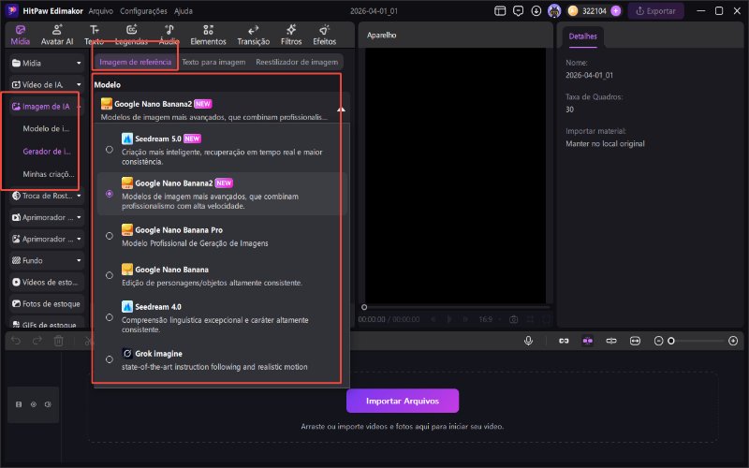
Task: Toggle track mute speaker icon
Action: [48, 404]
